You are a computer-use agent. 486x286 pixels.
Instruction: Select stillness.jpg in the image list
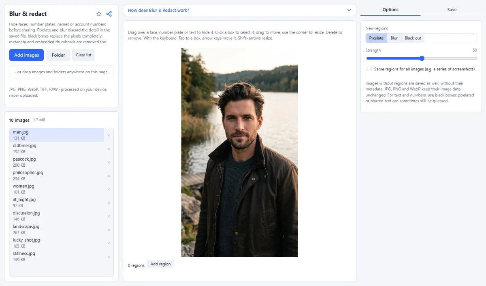tap(57, 256)
